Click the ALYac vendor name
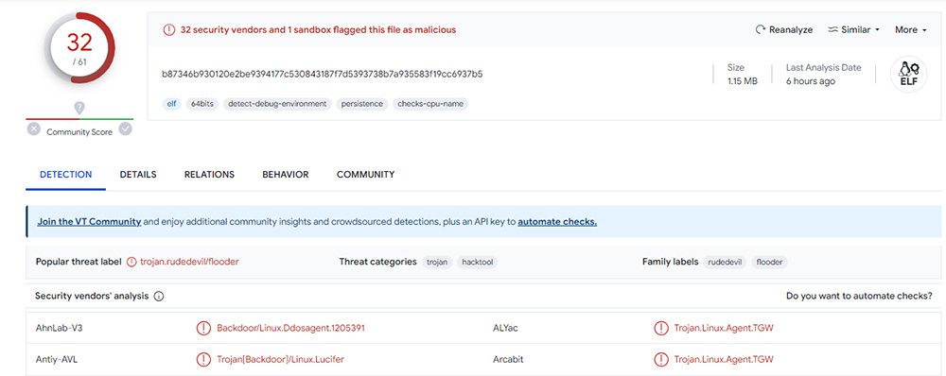The image size is (946, 376). 505,329
